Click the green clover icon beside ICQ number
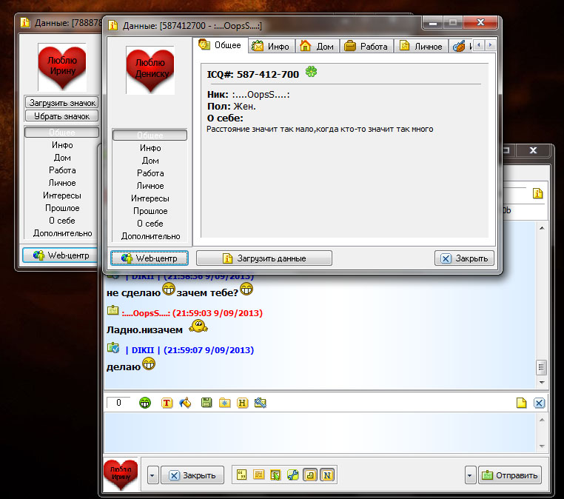564x499 pixels. [x=311, y=72]
